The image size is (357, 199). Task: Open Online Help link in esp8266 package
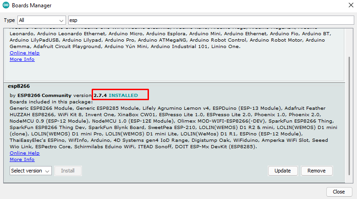(x=24, y=153)
